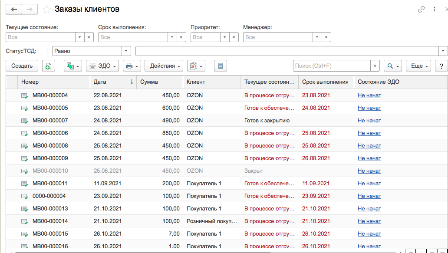448x253 pixels.
Task: Clear the search field
Action: (375, 66)
